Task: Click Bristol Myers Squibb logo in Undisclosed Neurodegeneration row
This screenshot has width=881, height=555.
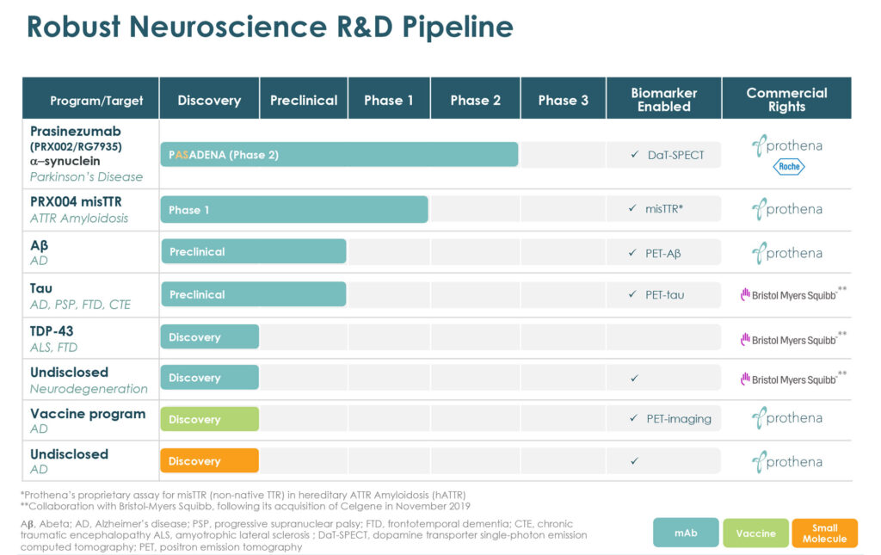Action: 792,379
